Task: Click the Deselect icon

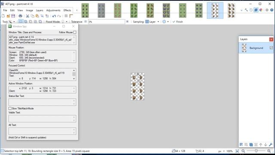Action: [x=47, y=16]
